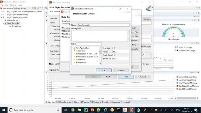Click New in the template manager dialog
Viewport: 201px width, 113px height.
tap(134, 45)
